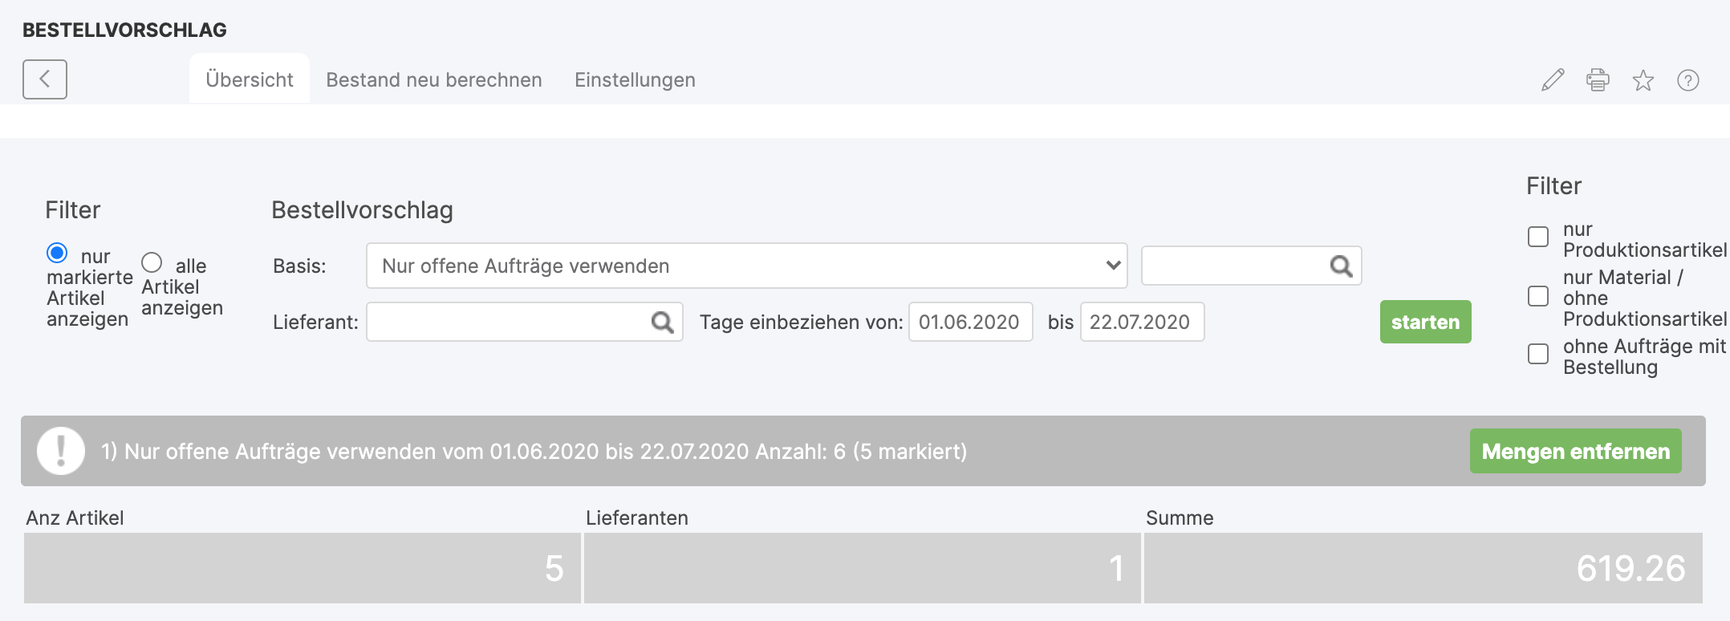Click magnifier next to Basis dropdown
The height and width of the screenshot is (621, 1730).
(1341, 266)
